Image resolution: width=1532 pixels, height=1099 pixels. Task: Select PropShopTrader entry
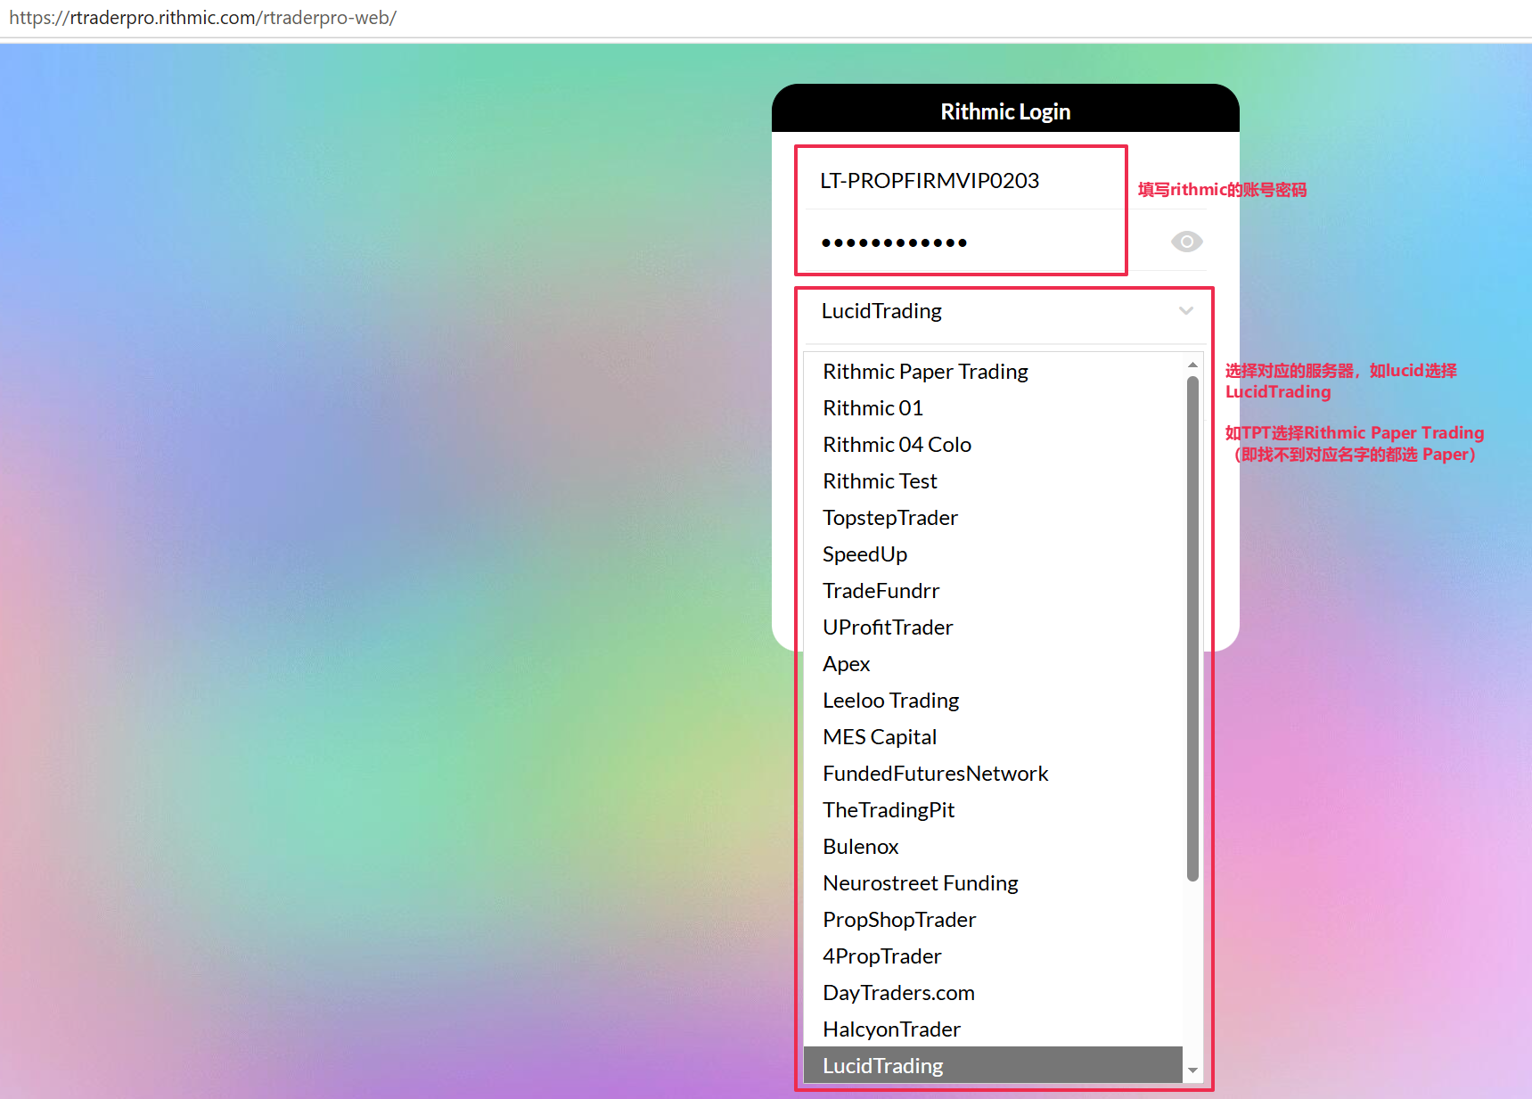[x=993, y=920]
